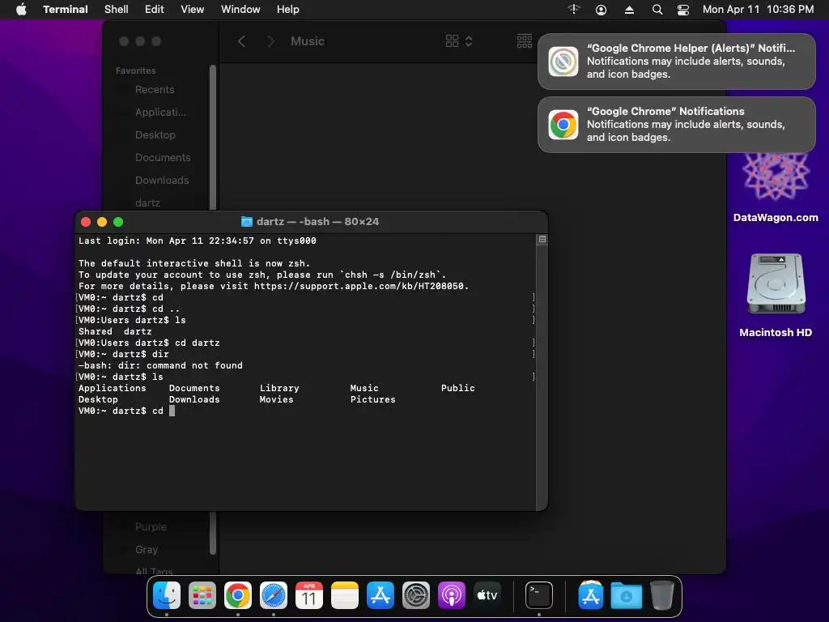Click 'Pictures' in Terminal ls output
This screenshot has width=829, height=622.
point(372,400)
